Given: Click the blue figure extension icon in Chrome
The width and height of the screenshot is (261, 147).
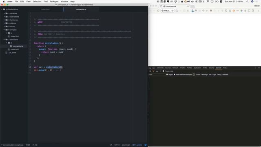Looking at the screenshot, I should pyautogui.click(x=192, y=11).
